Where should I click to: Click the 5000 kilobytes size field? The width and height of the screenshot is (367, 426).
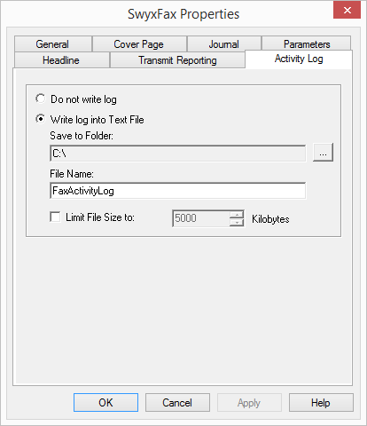[x=201, y=218]
